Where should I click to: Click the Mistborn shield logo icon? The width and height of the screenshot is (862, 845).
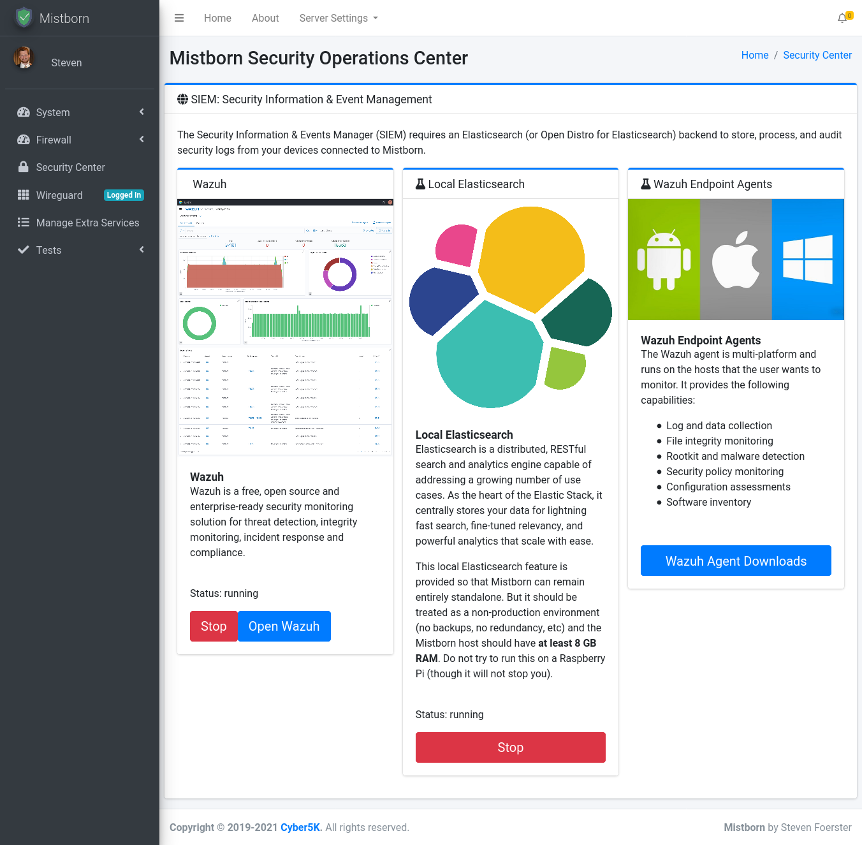pos(24,18)
